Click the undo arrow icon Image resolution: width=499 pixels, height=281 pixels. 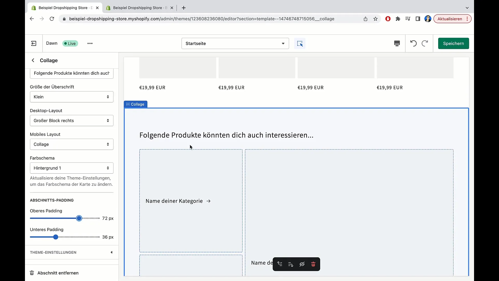click(413, 43)
